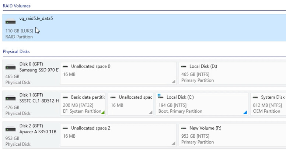Click the Unallocated space 2 partition icon

click(x=65, y=128)
